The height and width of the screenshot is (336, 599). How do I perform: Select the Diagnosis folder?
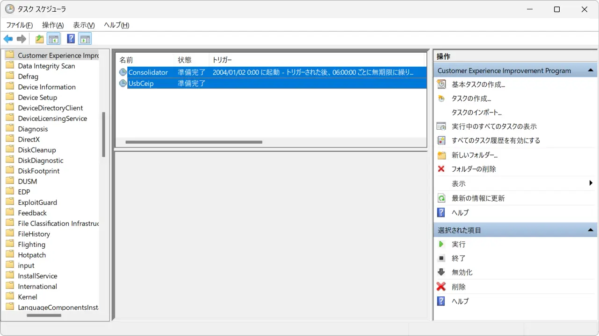pyautogui.click(x=33, y=129)
